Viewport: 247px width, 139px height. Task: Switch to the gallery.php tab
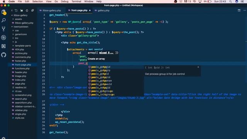[103, 10]
